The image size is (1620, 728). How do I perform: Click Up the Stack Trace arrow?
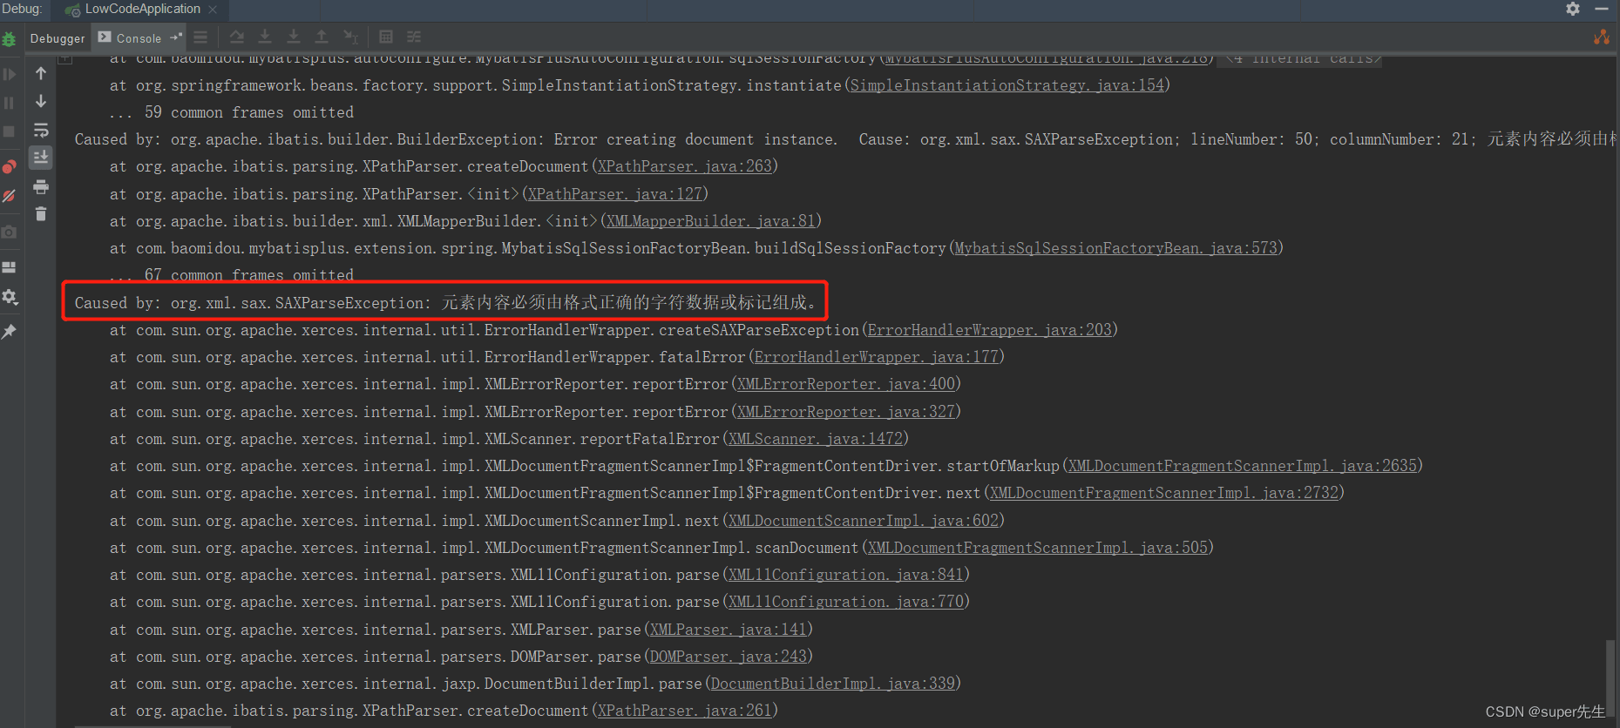pos(41,74)
